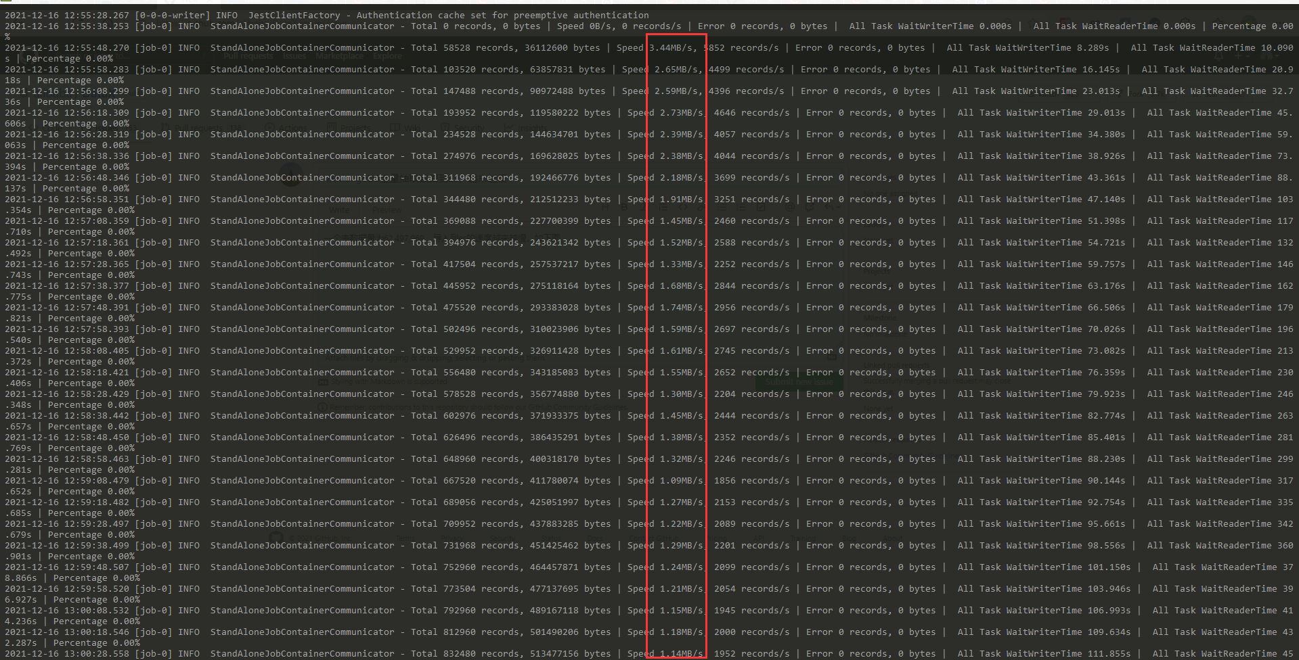Image resolution: width=1299 pixels, height=660 pixels.
Task: Select the Write tab
Action: 339,210
